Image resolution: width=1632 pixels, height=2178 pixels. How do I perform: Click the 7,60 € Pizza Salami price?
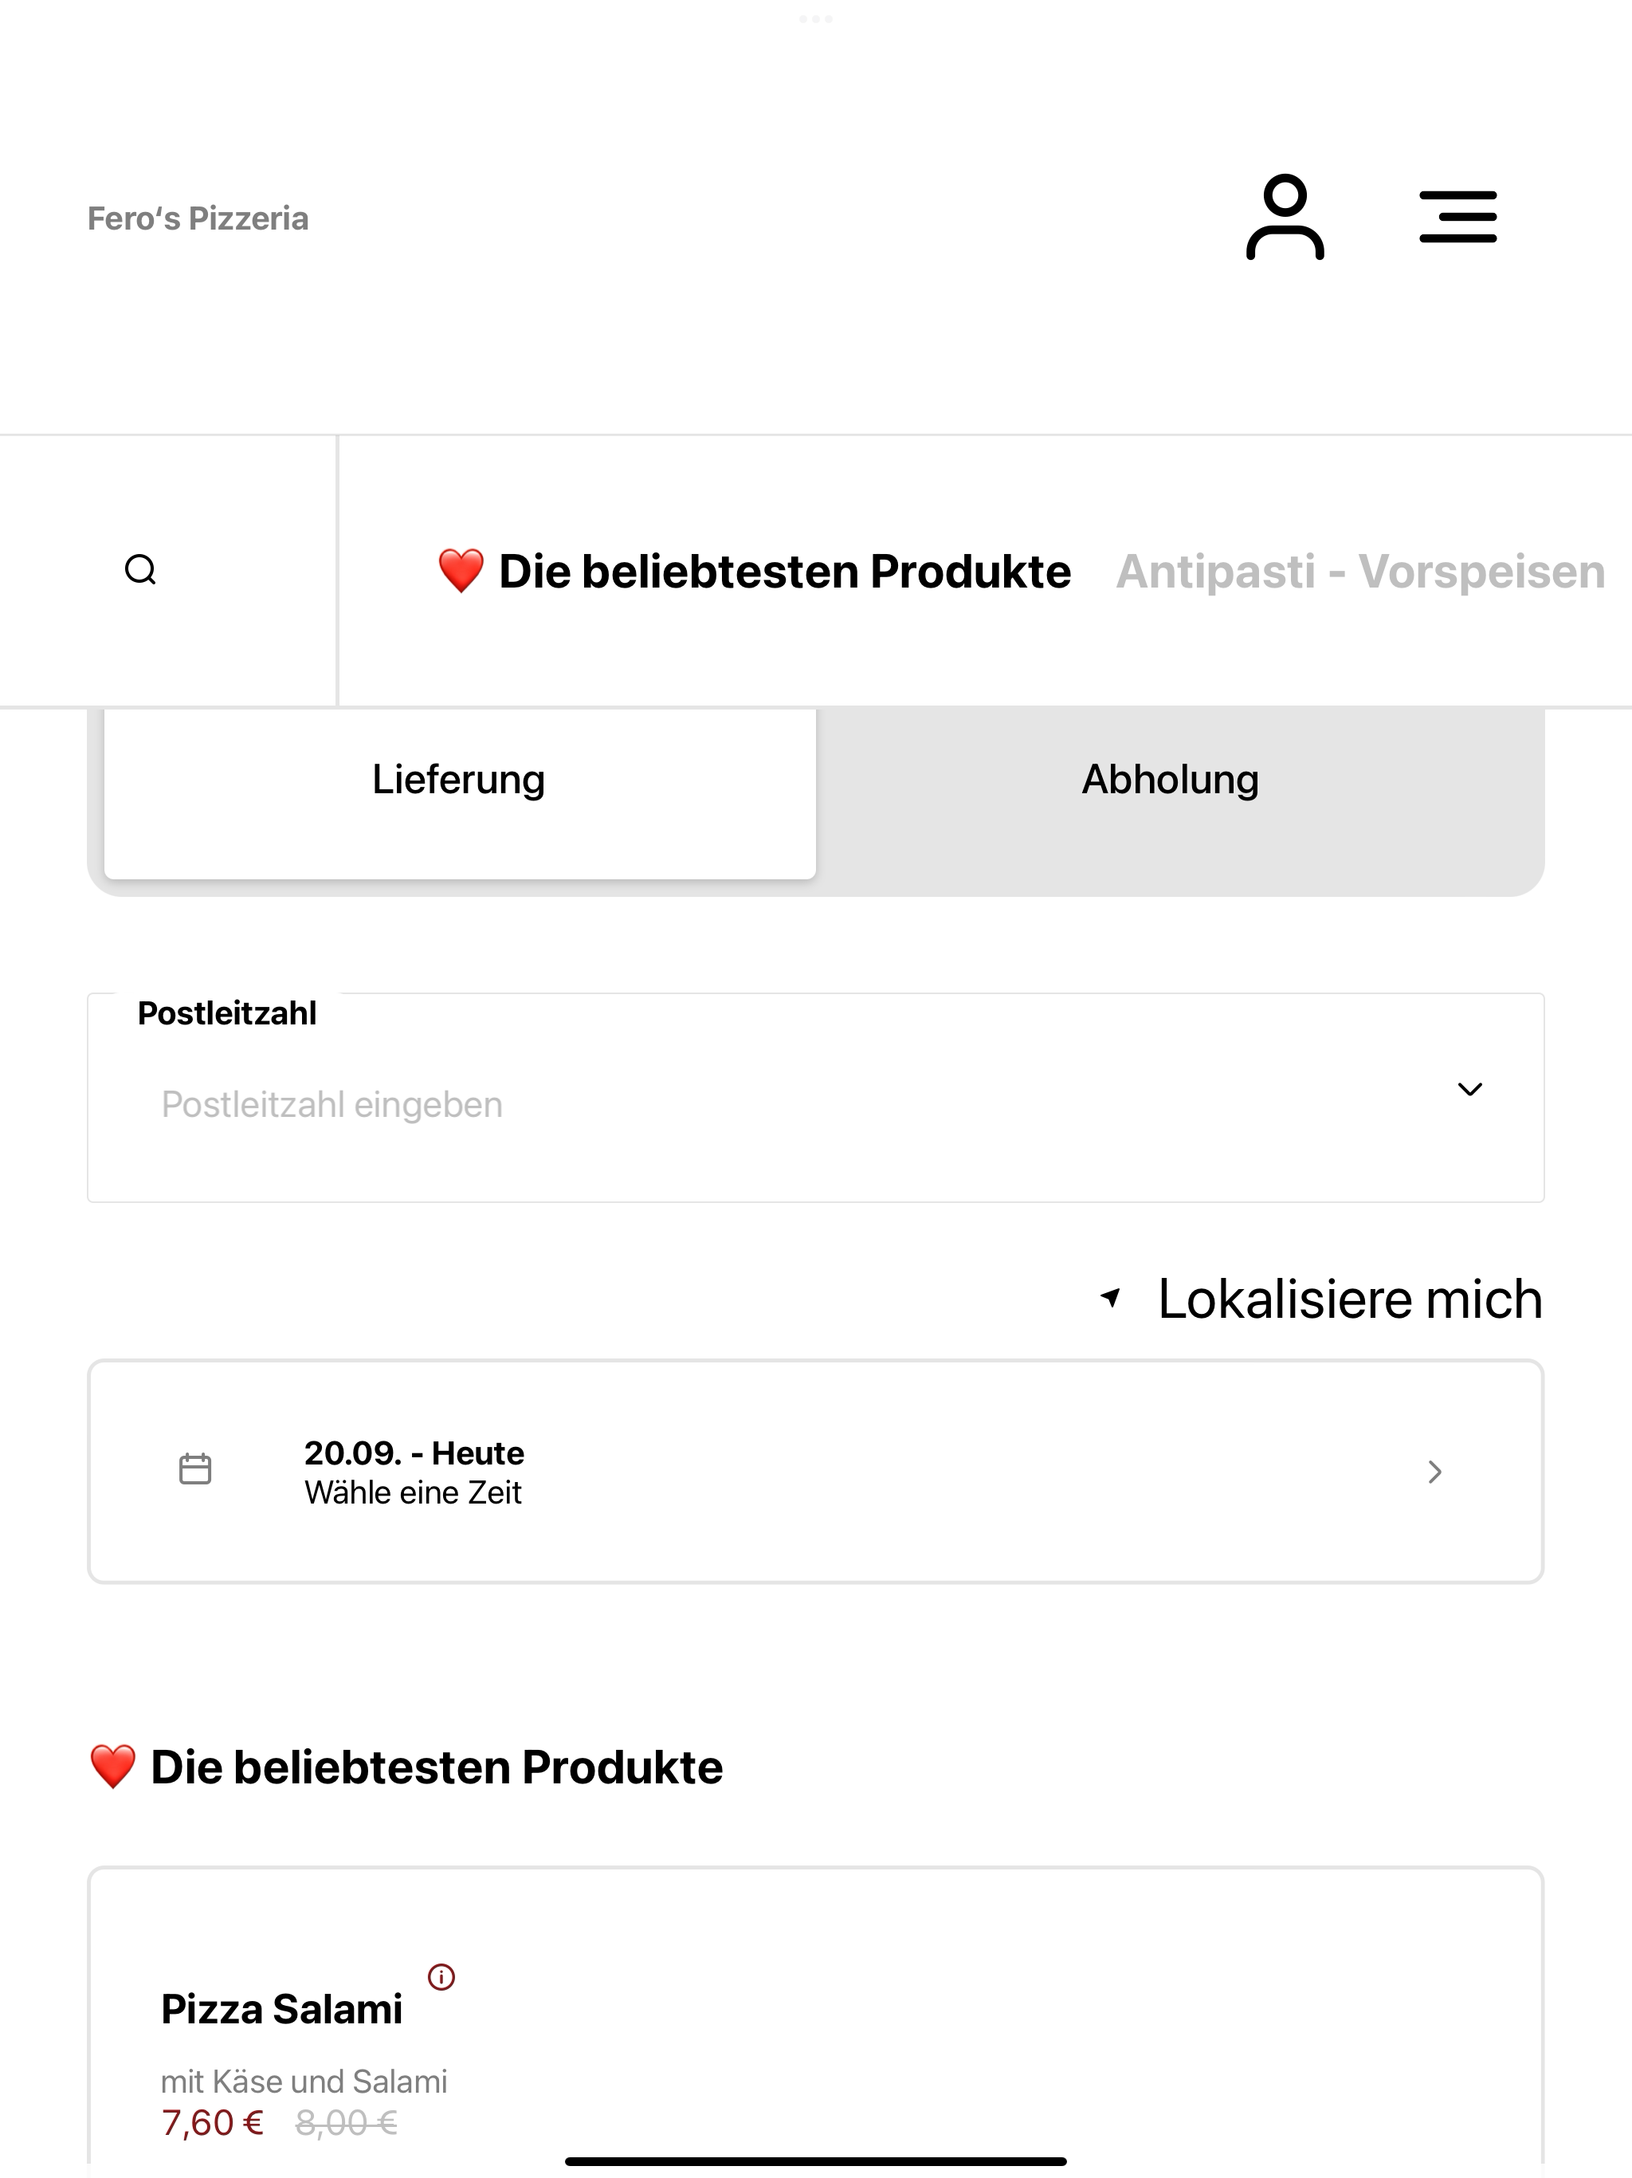(x=213, y=2122)
